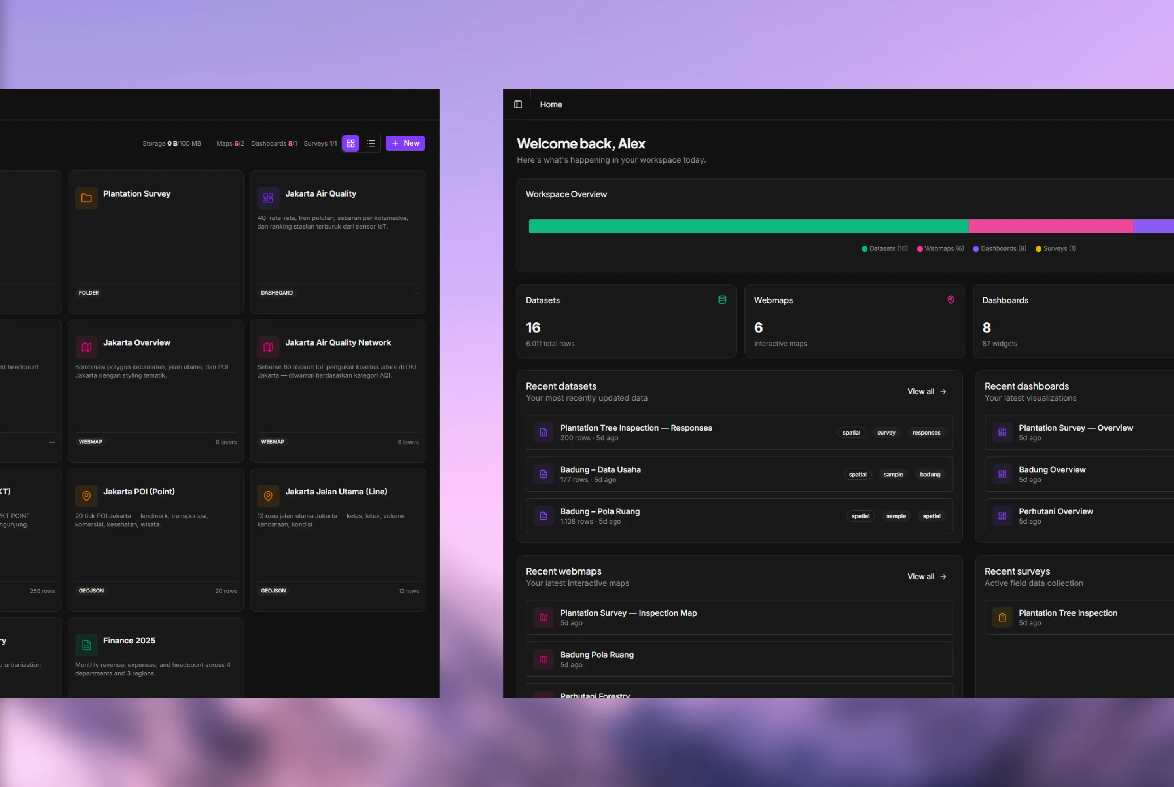Click View all in Recent webmaps
Viewport: 1174px width, 787px height.
926,577
